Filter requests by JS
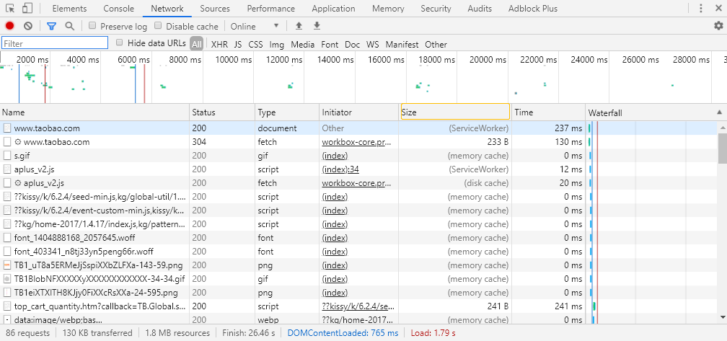 238,45
